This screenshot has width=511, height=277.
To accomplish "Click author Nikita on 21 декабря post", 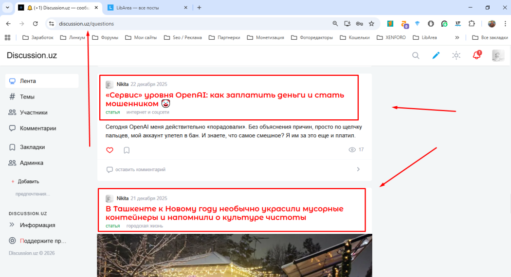I will click(123, 198).
